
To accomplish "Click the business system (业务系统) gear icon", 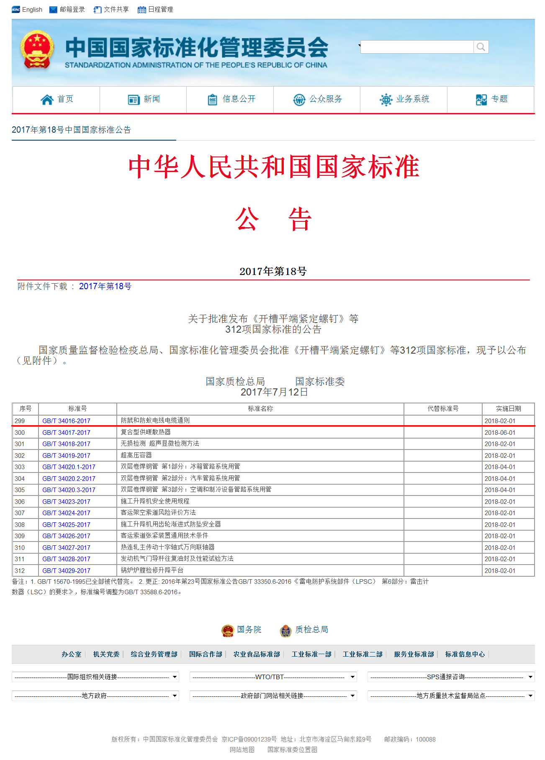I will (386, 100).
